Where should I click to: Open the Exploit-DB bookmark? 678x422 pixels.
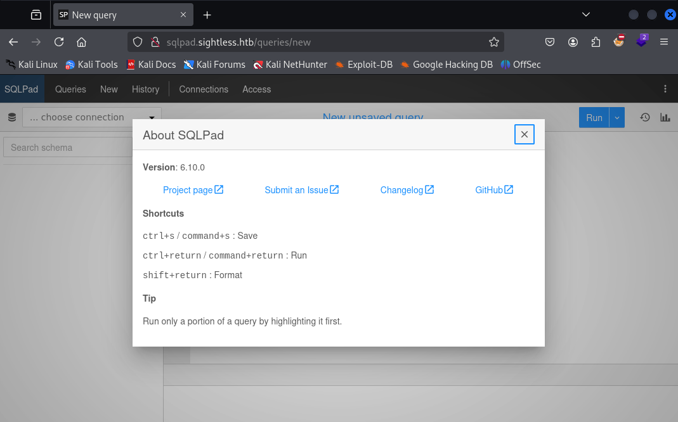click(364, 65)
